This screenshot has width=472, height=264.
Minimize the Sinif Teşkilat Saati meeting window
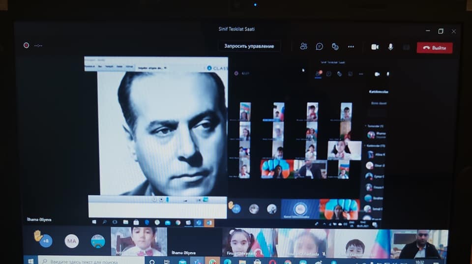(x=428, y=30)
